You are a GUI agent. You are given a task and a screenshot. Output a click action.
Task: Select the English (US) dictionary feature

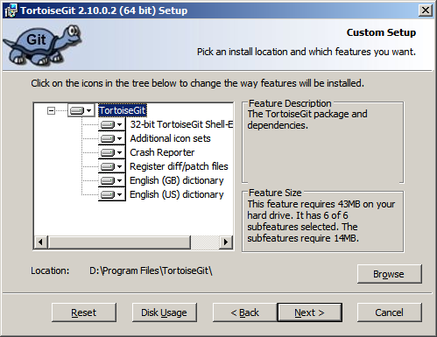point(177,194)
